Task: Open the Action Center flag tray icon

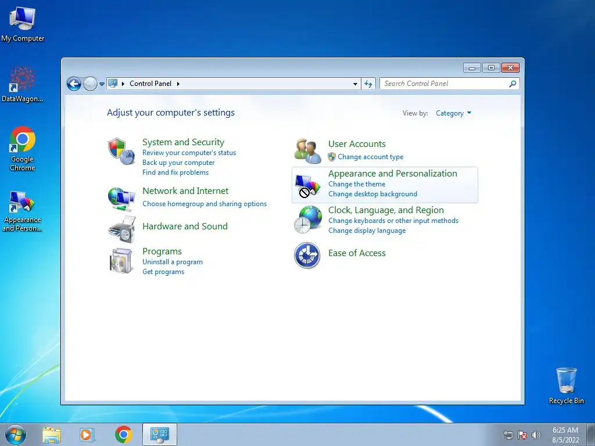Action: 522,436
